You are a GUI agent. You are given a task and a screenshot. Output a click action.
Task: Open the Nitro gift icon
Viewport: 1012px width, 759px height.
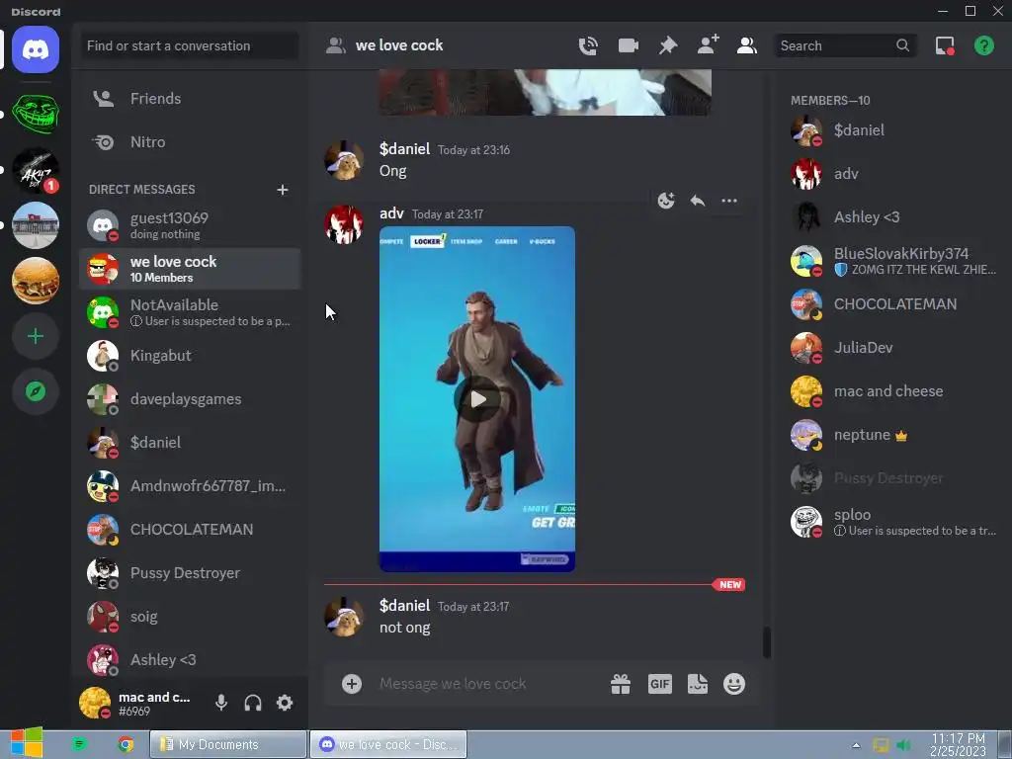click(621, 684)
